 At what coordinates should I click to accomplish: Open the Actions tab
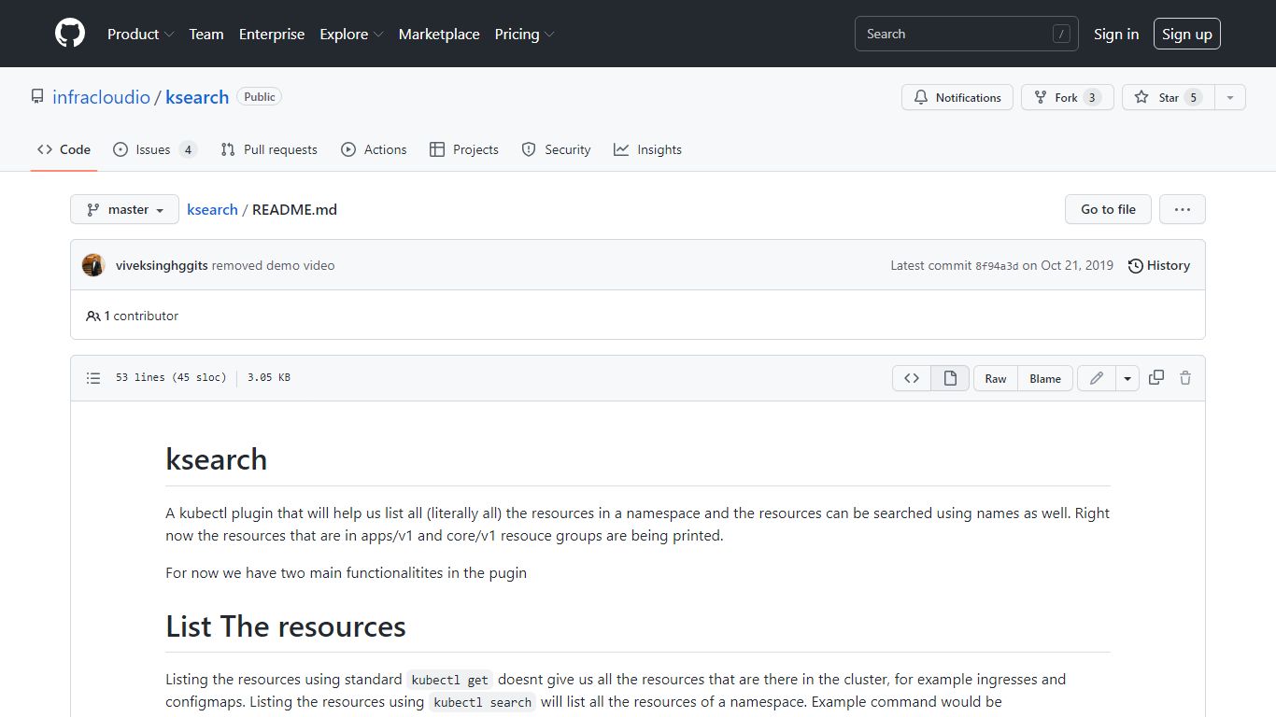point(374,149)
